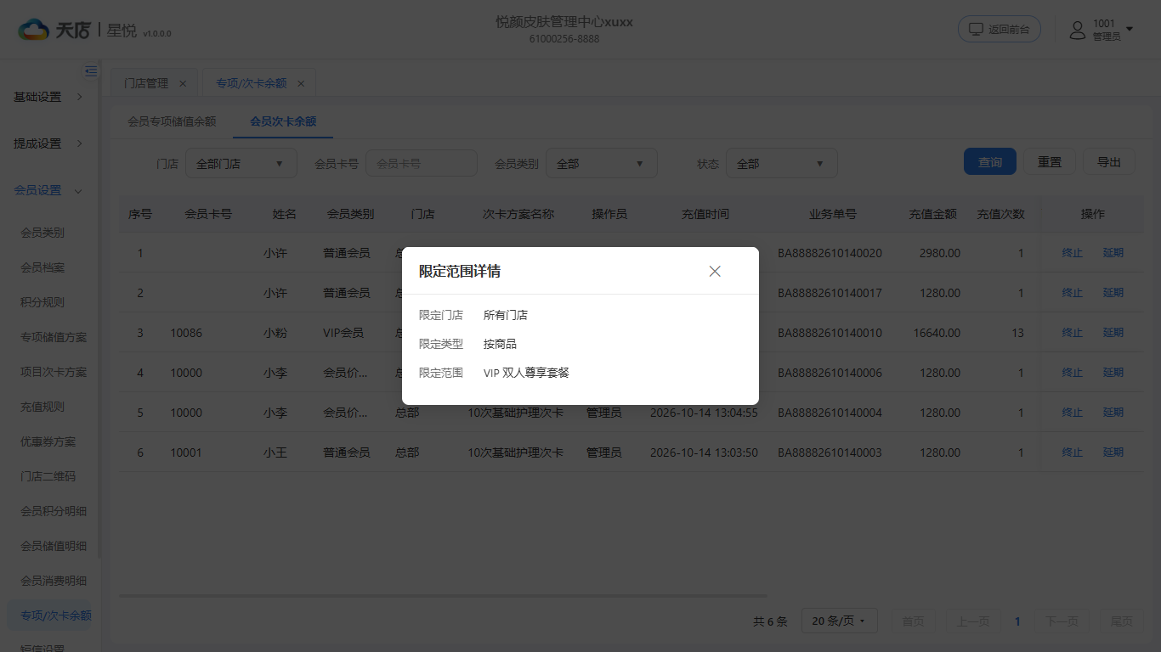The image size is (1161, 652).
Task: Switch to 门店管理 tab
Action: tap(146, 83)
